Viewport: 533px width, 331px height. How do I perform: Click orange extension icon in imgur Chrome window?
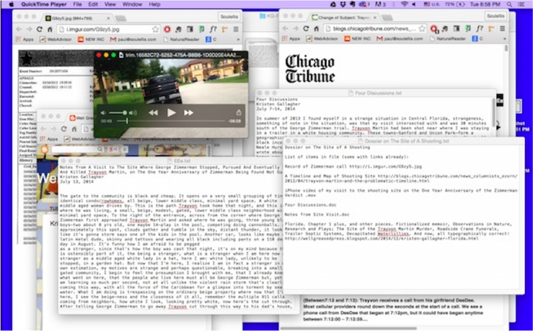[224, 29]
